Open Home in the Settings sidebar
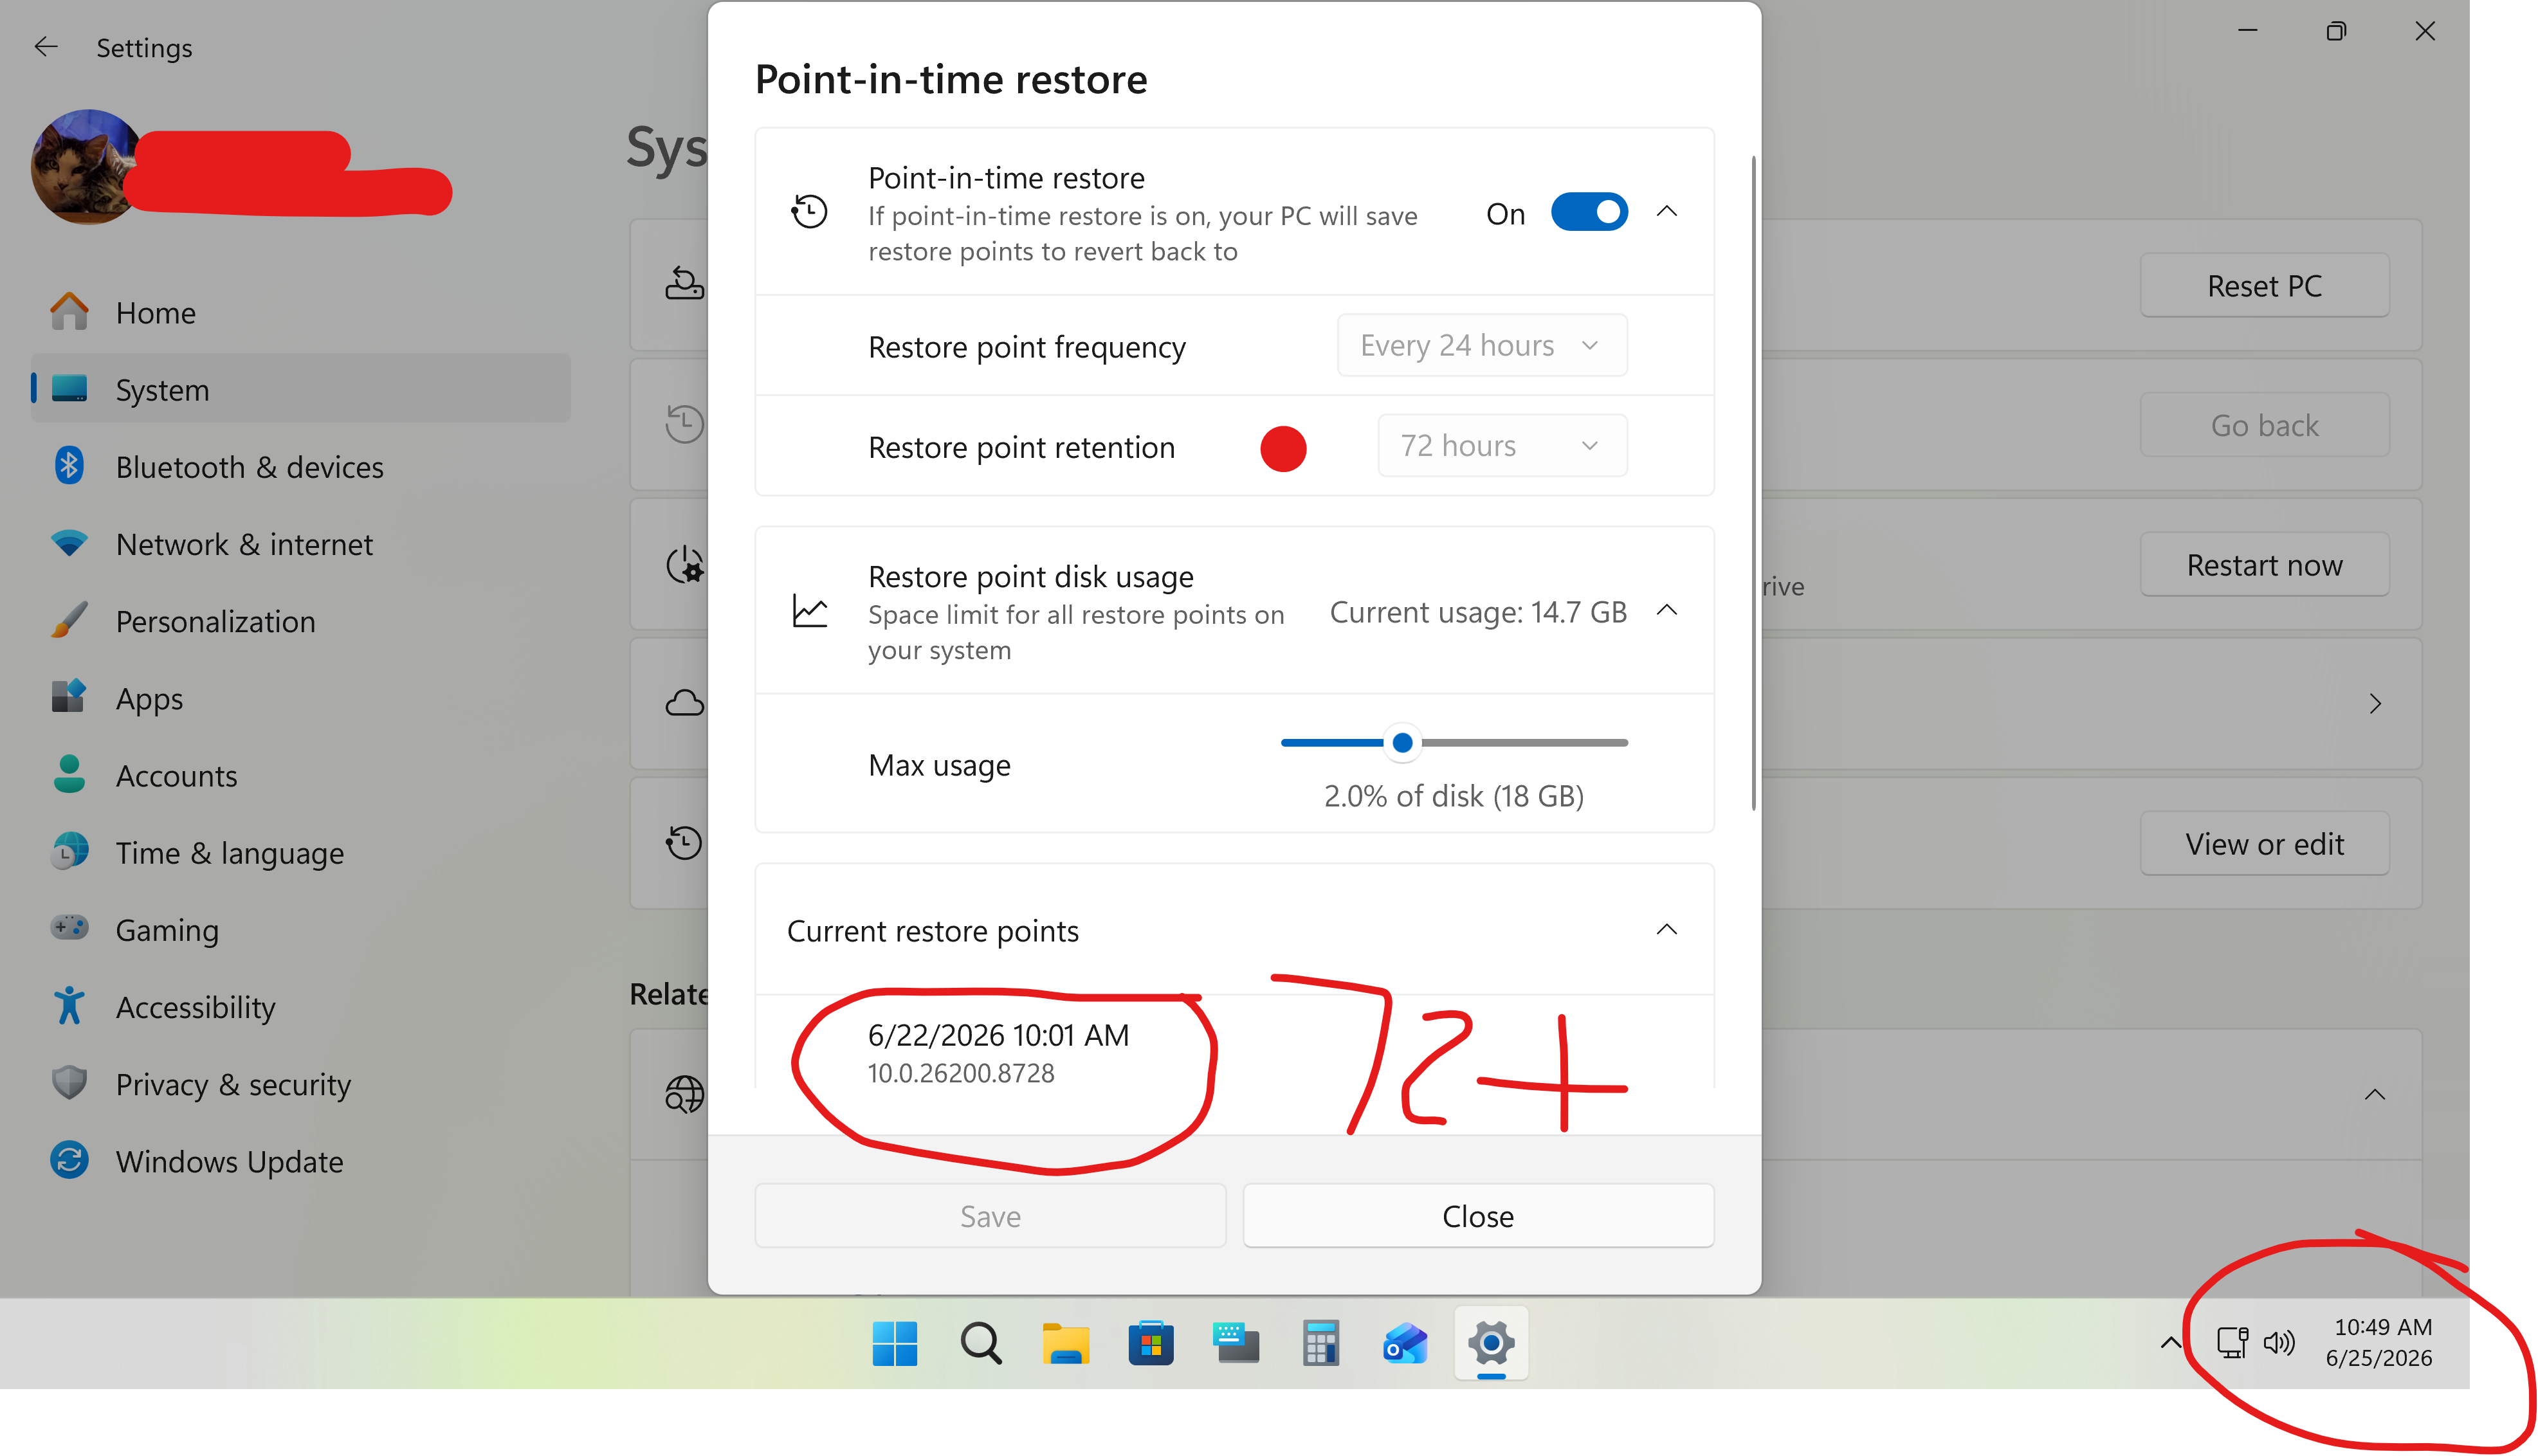This screenshot has height=1456, width=2538. click(300, 312)
